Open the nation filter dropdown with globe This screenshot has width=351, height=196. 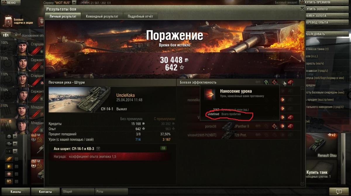coord(12,137)
